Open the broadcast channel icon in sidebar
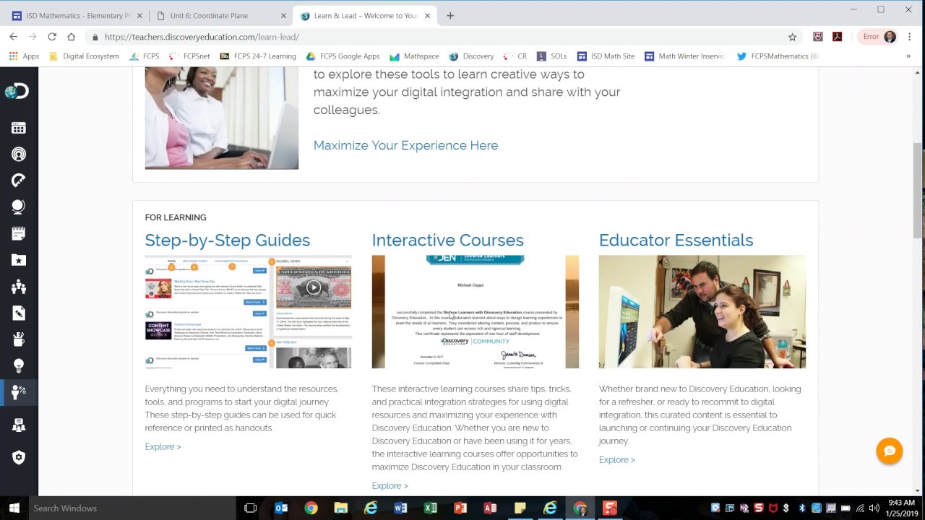925x520 pixels. click(19, 154)
